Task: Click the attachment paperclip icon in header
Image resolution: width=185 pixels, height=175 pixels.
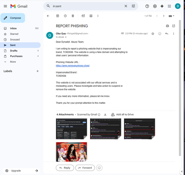Action: 122,33
